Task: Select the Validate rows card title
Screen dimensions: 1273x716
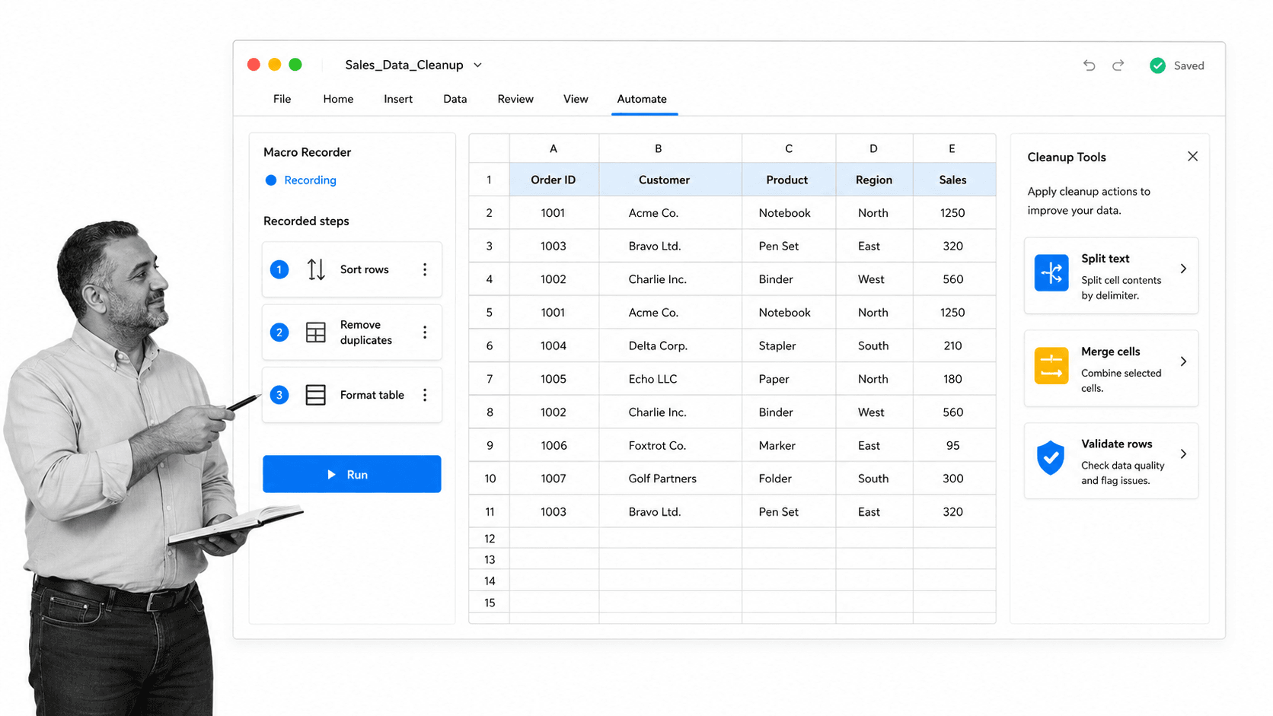Action: 1117,444
